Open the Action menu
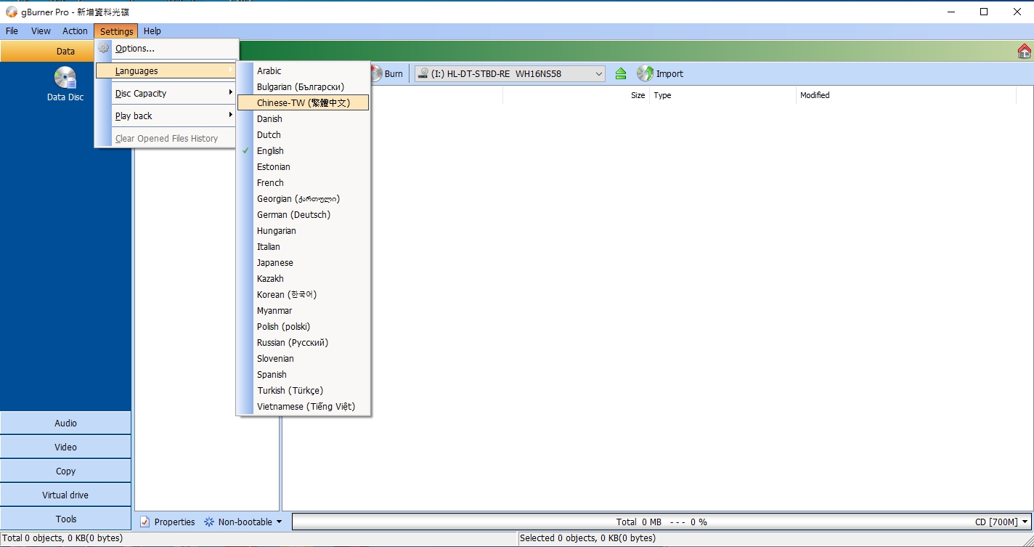Image resolution: width=1034 pixels, height=547 pixels. point(75,31)
